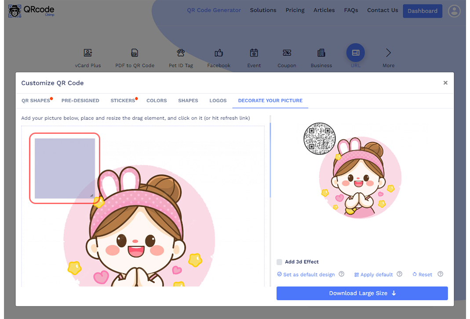Select the highlighted URL QR code icon

tap(355, 52)
